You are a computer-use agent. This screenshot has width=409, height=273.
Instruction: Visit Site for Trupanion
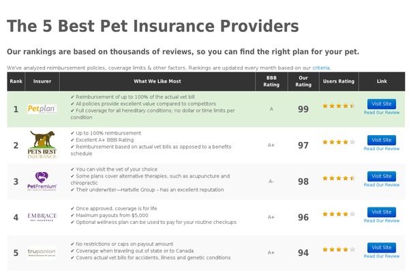(x=382, y=248)
